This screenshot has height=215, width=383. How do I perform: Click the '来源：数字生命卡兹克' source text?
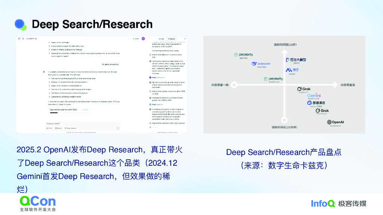tap(284, 165)
